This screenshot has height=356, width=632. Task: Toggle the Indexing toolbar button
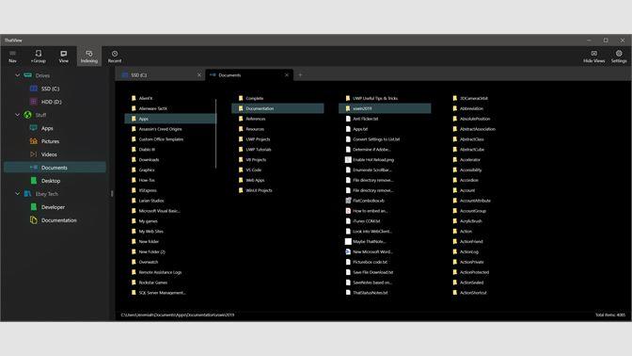click(x=89, y=57)
